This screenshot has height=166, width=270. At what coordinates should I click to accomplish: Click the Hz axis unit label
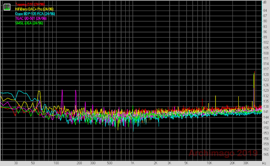[264, 163]
